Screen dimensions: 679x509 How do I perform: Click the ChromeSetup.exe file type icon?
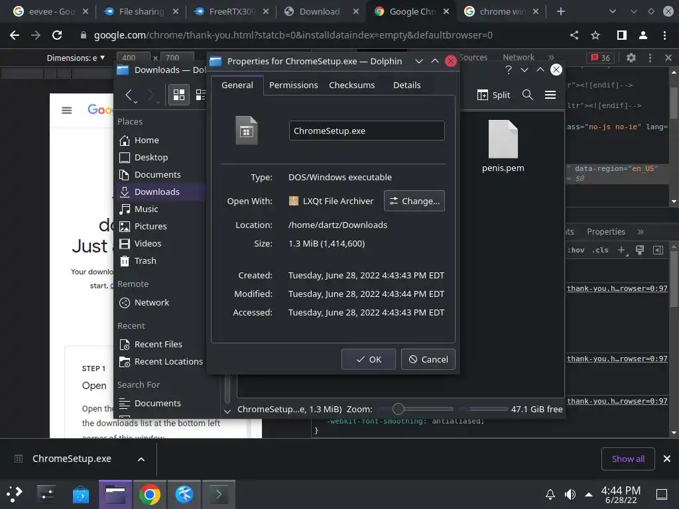pos(247,131)
